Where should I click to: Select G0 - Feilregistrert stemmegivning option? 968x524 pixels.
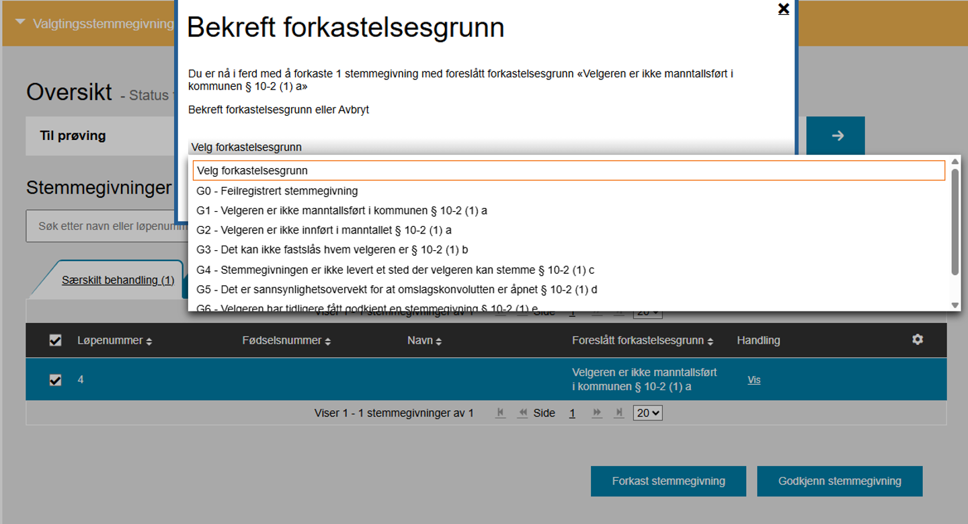point(277,191)
